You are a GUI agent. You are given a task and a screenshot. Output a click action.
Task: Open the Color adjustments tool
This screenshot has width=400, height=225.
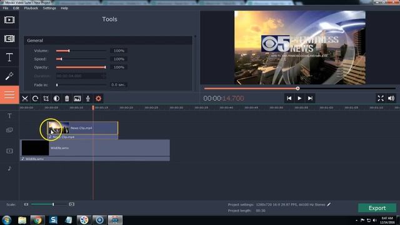pyautogui.click(x=56, y=99)
